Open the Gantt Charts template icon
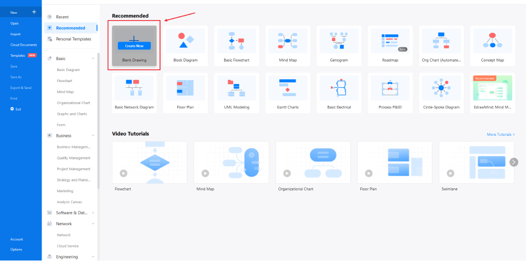The width and height of the screenshot is (526, 261). tap(288, 87)
